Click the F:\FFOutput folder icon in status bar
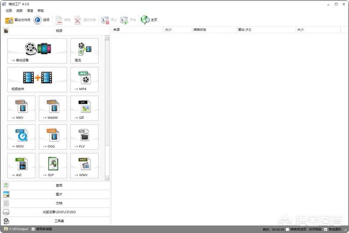 (x=6, y=229)
